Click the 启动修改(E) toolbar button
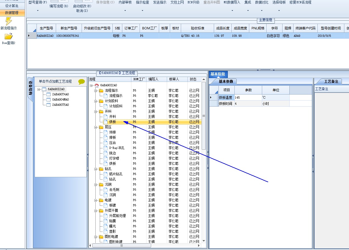Screen dimensions: 349x250 (82, 6)
